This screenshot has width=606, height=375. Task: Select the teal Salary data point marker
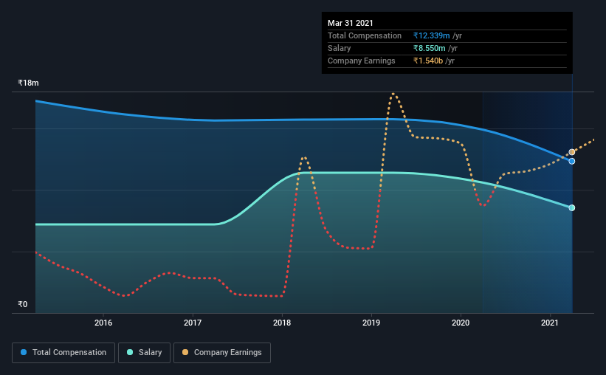point(571,208)
